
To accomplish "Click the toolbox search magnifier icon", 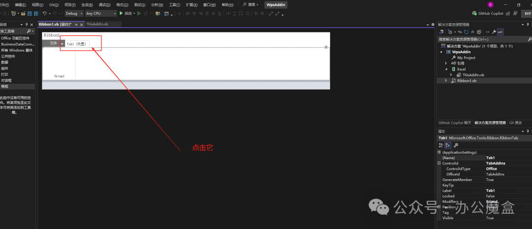I will click(x=28, y=31).
